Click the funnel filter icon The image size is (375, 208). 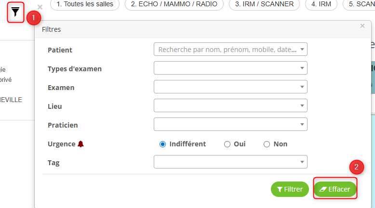click(x=16, y=12)
